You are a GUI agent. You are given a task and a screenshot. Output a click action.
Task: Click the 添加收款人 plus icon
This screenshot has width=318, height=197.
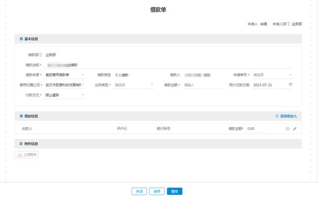[x=277, y=116]
